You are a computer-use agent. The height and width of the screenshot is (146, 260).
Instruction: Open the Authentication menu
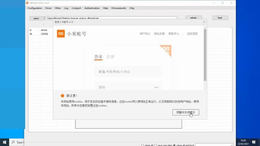click(92, 8)
